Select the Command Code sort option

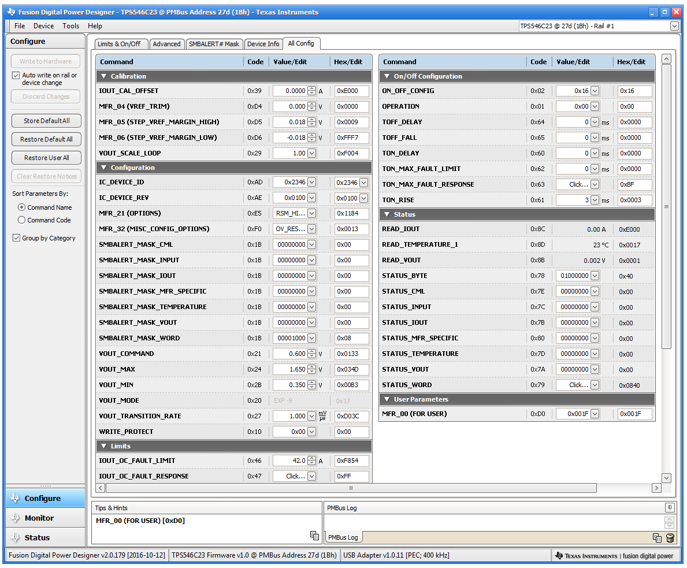22,220
